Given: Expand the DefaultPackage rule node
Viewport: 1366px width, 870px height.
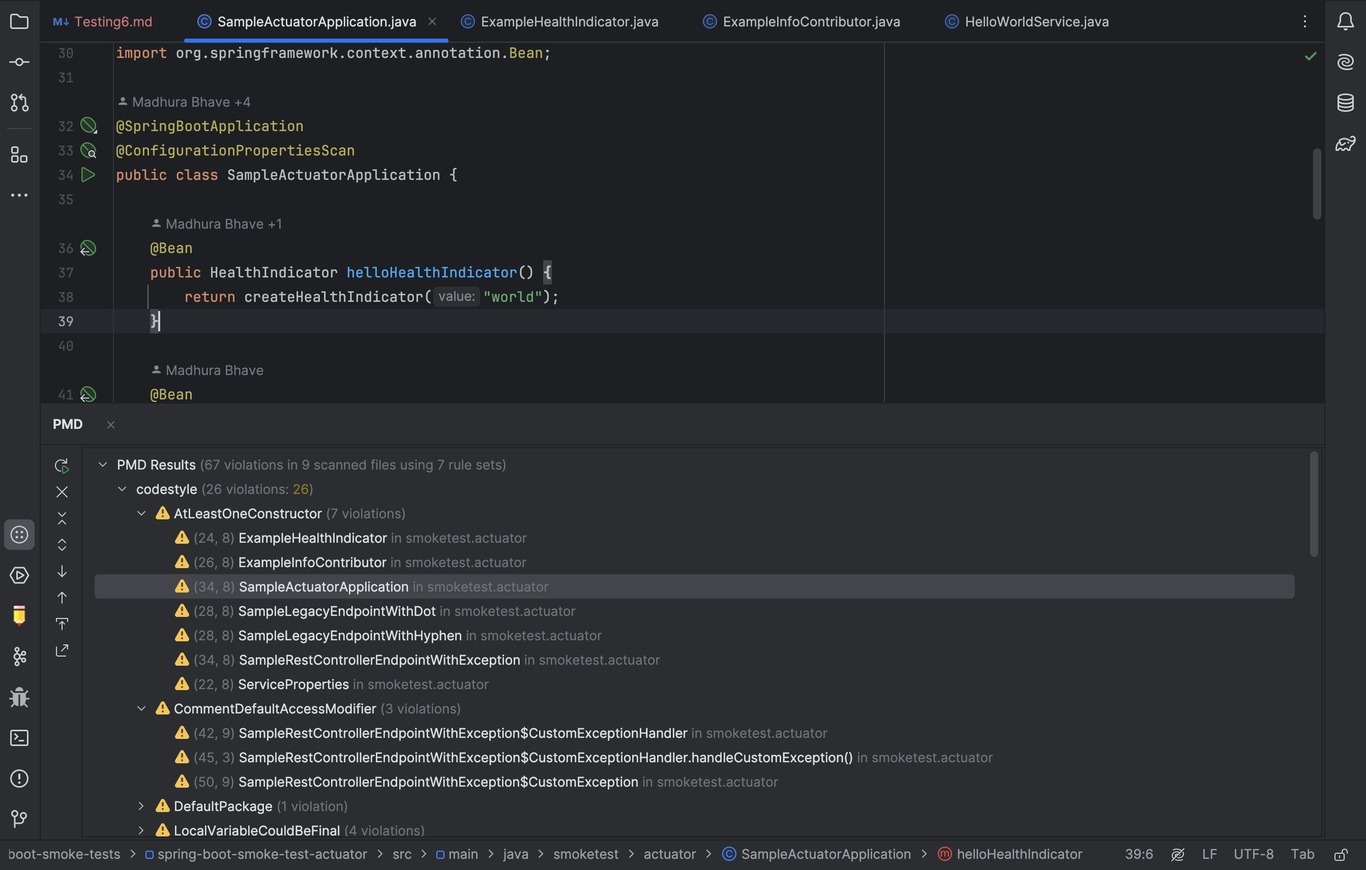Looking at the screenshot, I should pos(141,806).
